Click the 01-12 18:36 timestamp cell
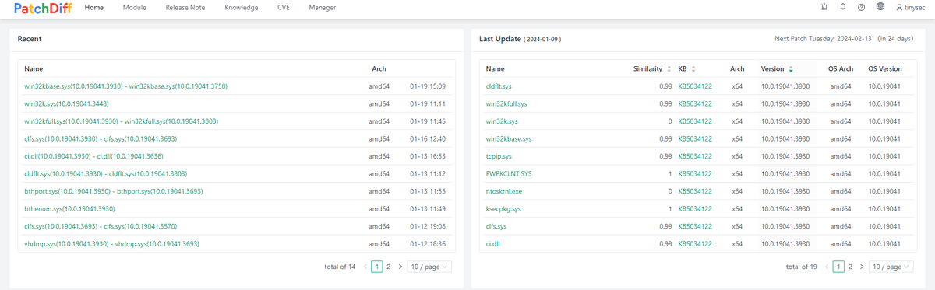This screenshot has width=935, height=290. 427,244
